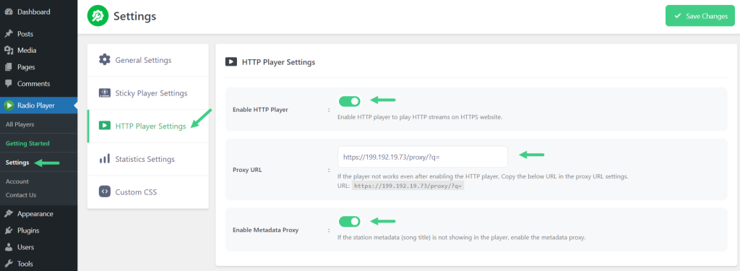Go to the Getting Started page
This screenshot has height=271, width=740.
(x=27, y=143)
